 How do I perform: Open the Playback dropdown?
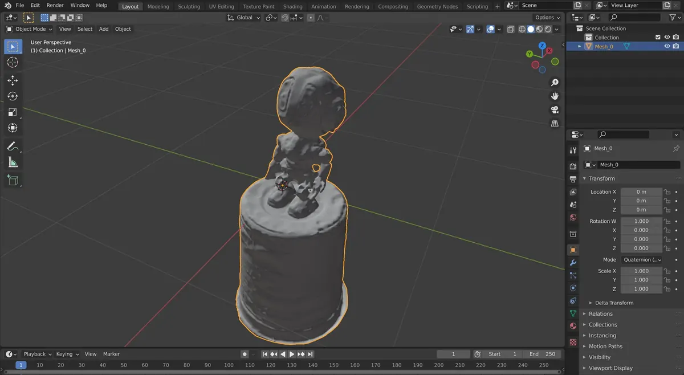tap(37, 354)
